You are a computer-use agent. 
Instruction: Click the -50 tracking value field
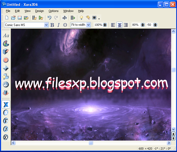(x=150, y=25)
